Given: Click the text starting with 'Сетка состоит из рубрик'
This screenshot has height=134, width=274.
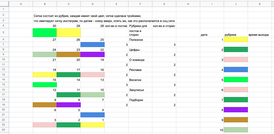Looking at the screenshot, I should pos(87,16).
